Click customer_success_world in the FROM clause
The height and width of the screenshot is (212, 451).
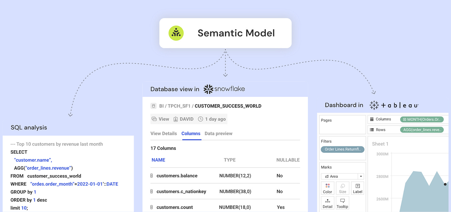point(54,176)
